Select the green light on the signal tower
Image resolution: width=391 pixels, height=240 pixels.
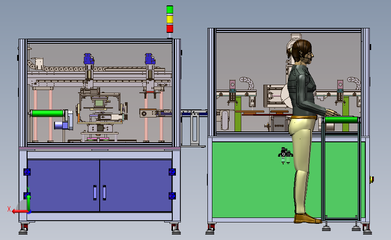[170, 10]
